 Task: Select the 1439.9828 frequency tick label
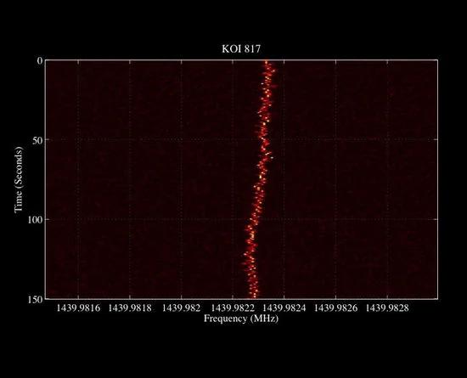[x=387, y=308]
